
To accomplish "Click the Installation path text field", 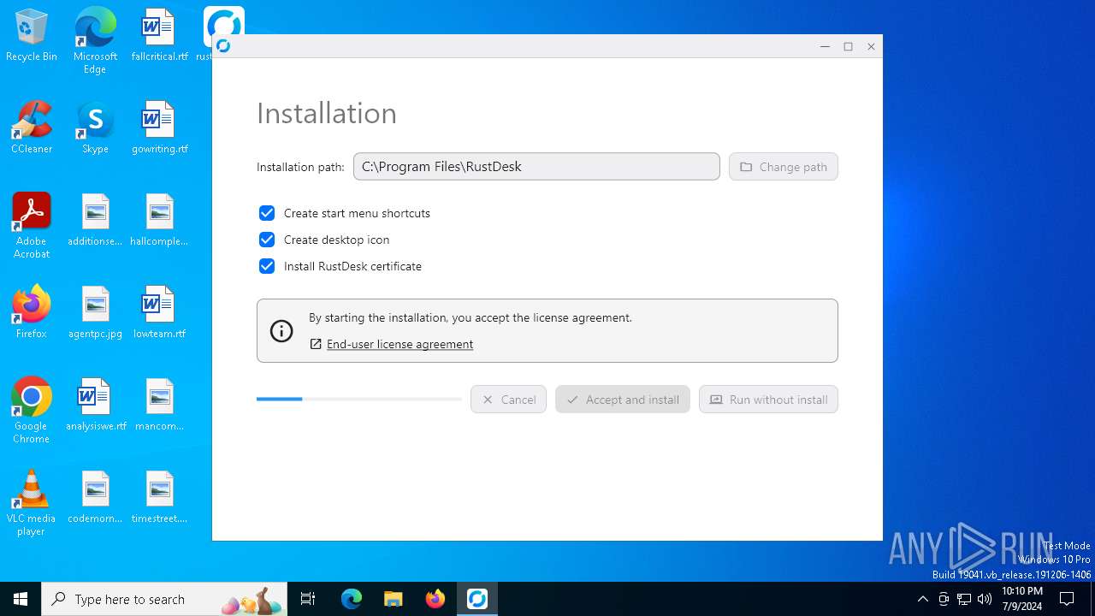I will [536, 167].
